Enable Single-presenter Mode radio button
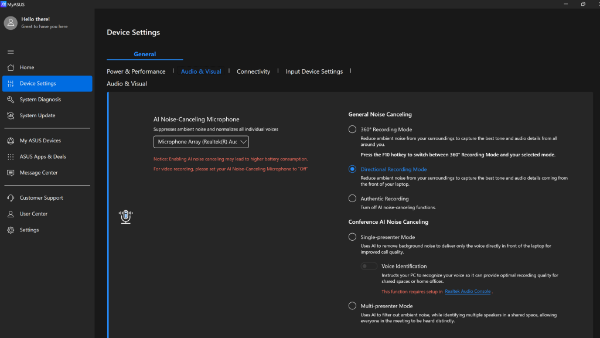This screenshot has height=338, width=600. pyautogui.click(x=352, y=237)
